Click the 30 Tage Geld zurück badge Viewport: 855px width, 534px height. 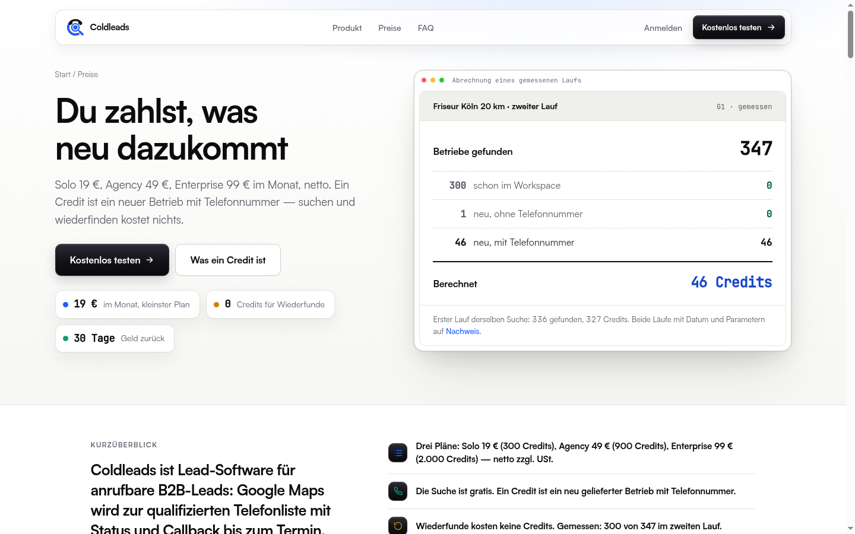[115, 338]
